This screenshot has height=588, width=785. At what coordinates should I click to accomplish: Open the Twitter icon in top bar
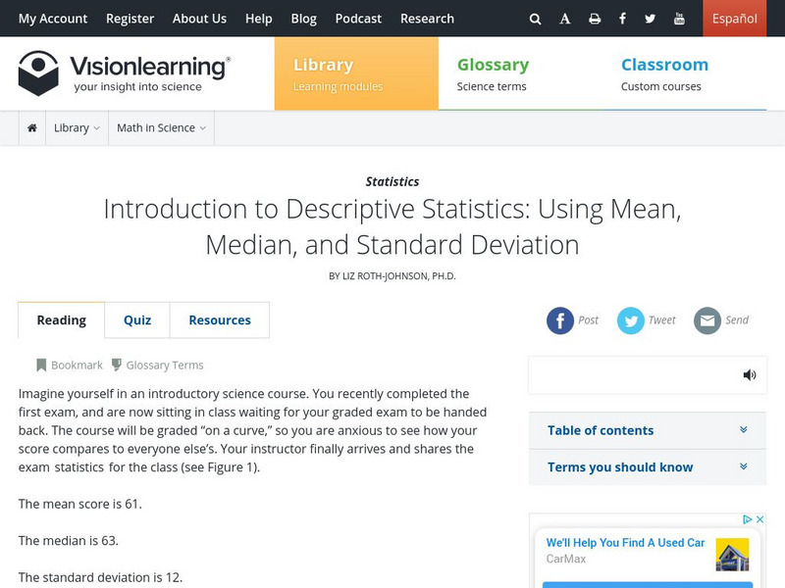tap(651, 19)
